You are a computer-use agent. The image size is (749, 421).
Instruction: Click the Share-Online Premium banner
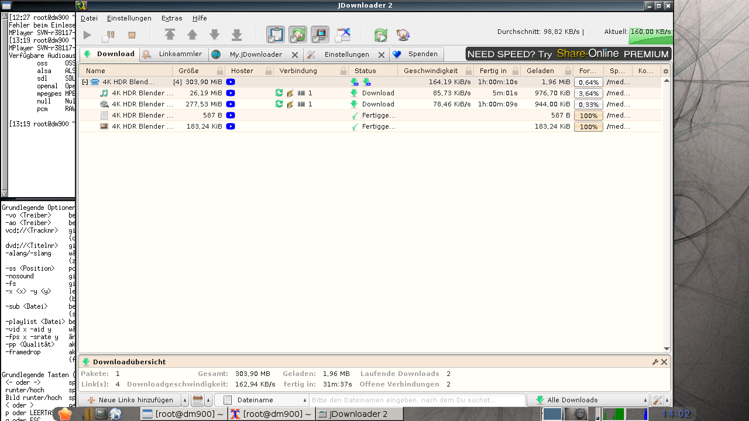568,54
